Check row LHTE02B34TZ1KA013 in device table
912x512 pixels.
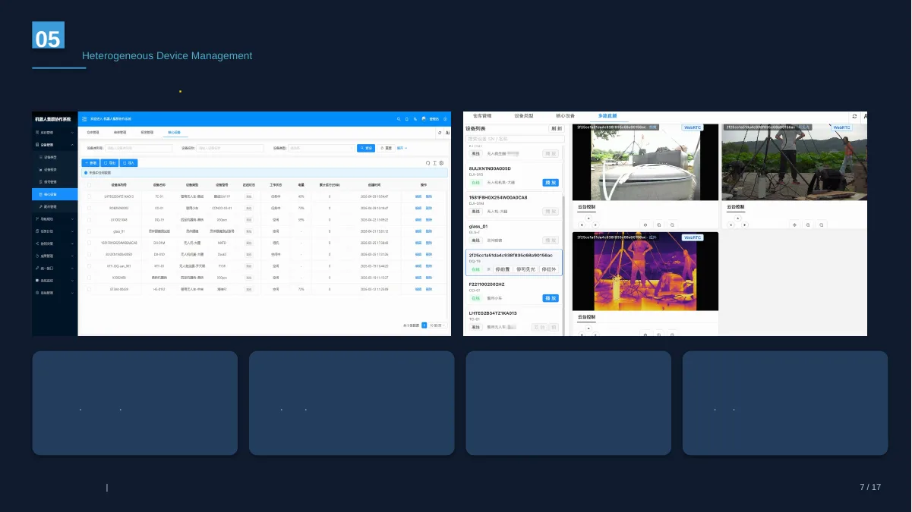click(89, 196)
